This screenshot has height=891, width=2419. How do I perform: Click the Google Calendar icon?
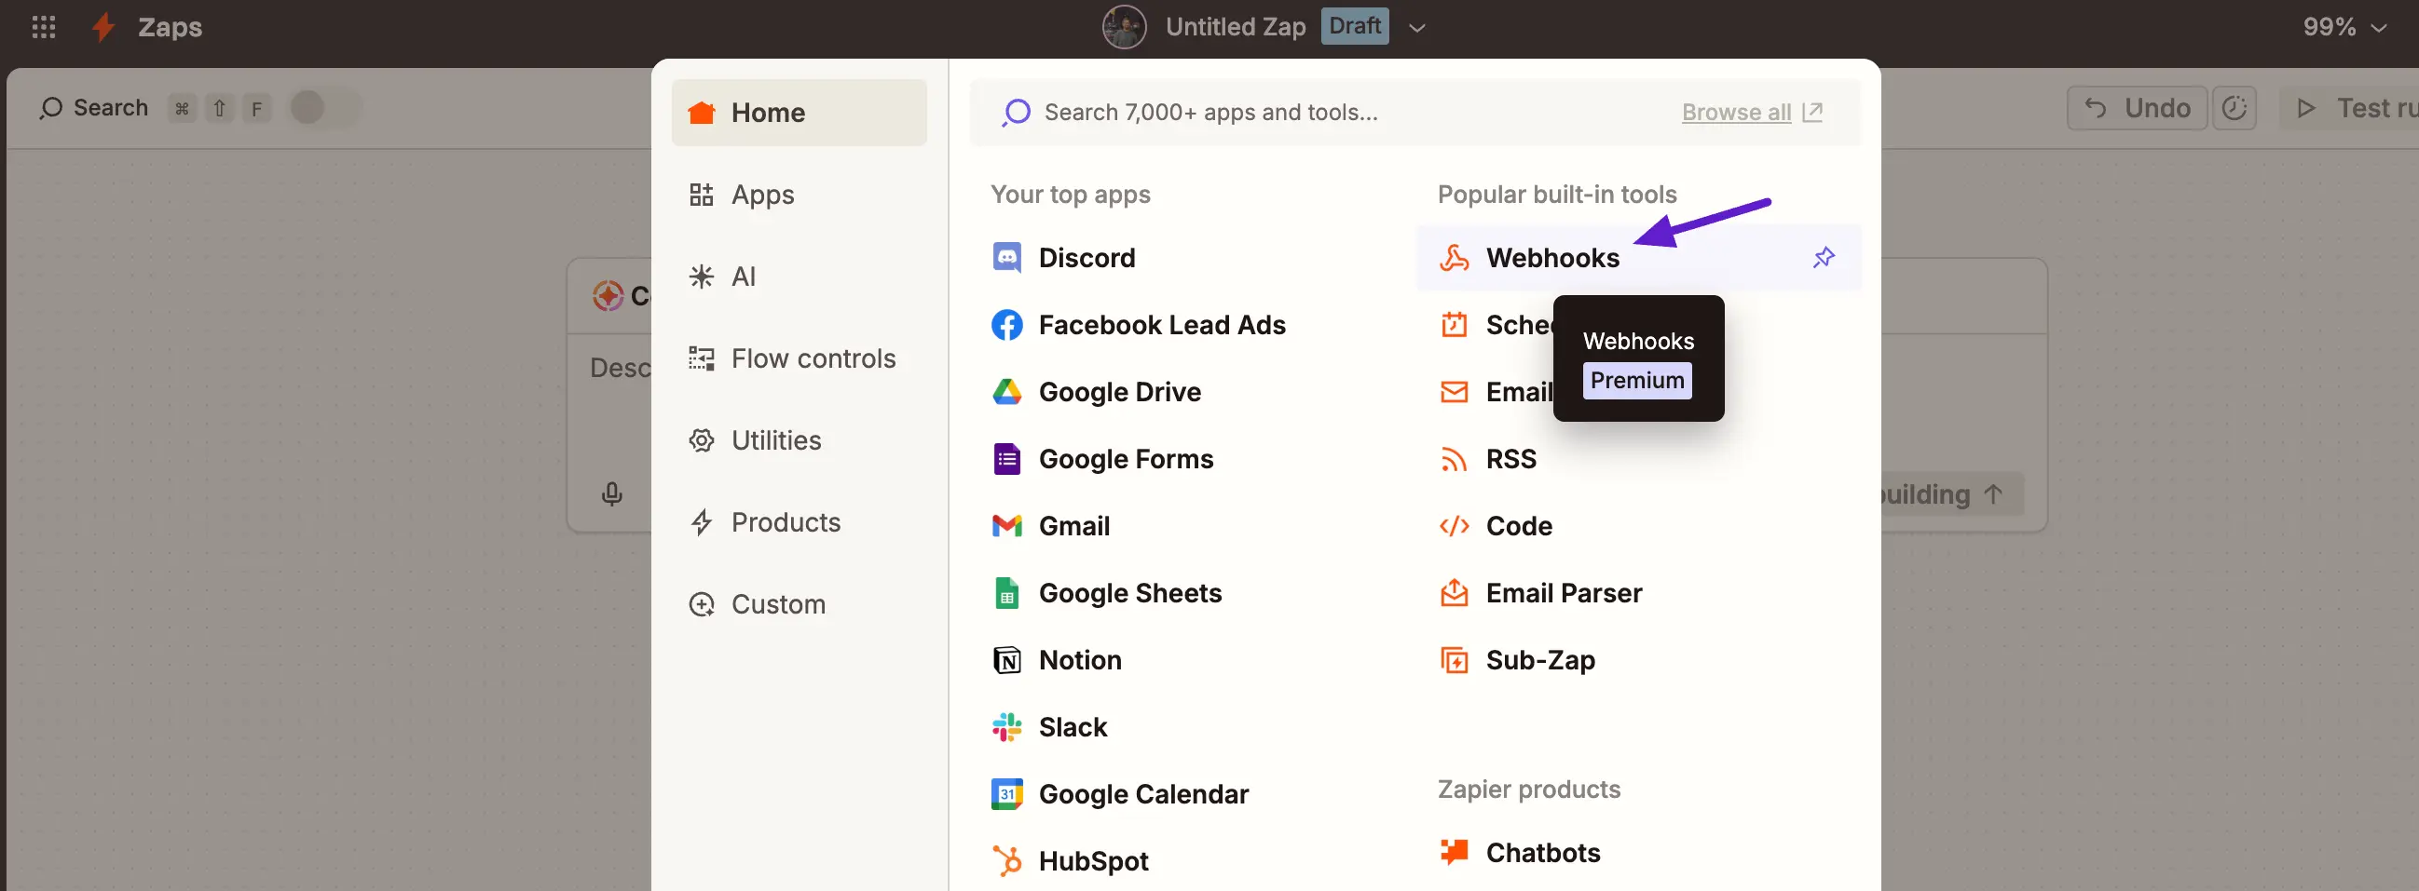click(1006, 793)
